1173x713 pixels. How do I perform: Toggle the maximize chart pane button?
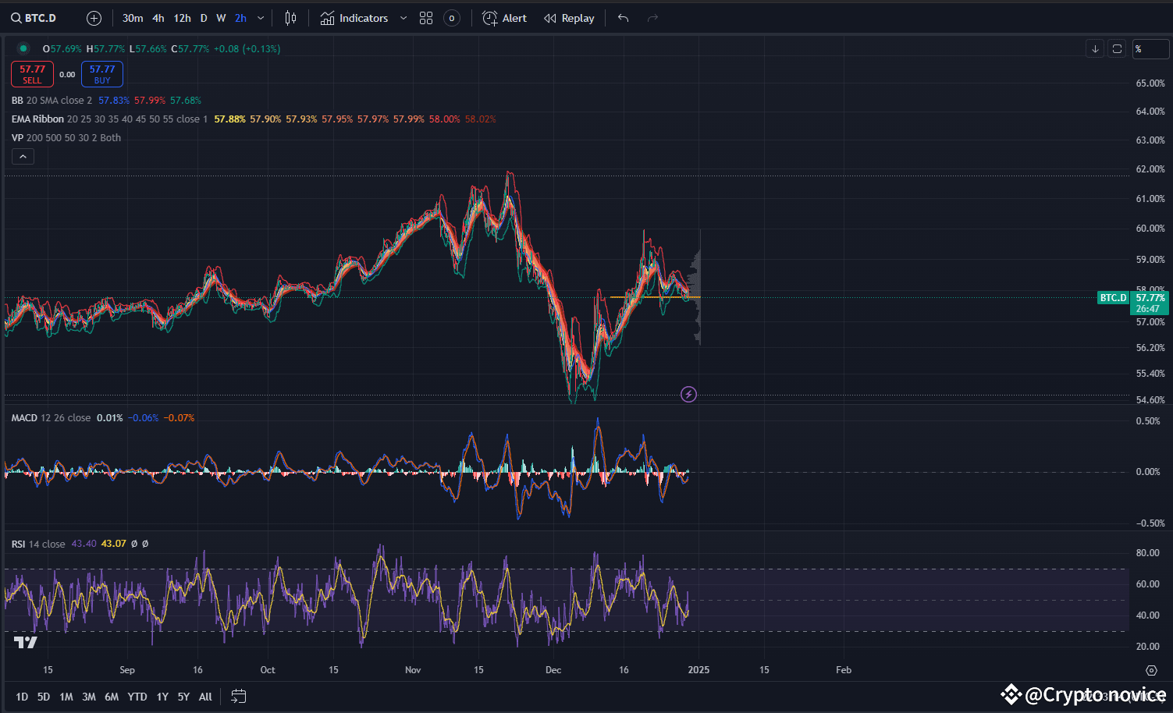coord(1117,48)
